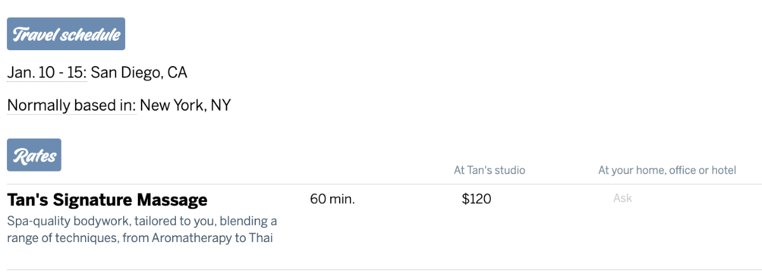Viewport: 762px width, 277px height.
Task: Click the Rates heading badge
Action: [34, 156]
